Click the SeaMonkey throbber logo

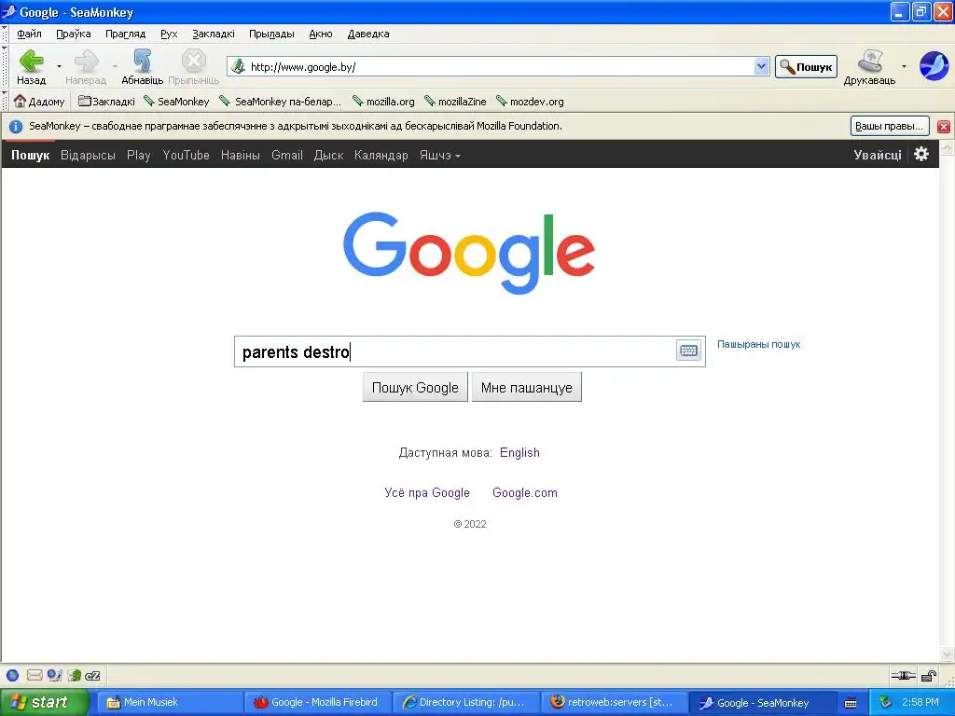934,66
